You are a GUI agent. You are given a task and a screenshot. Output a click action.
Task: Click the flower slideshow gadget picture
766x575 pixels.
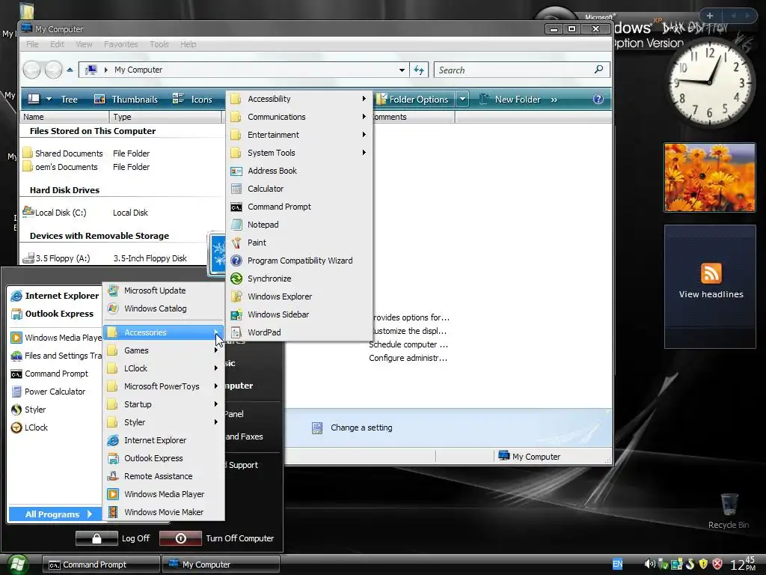[x=709, y=177]
